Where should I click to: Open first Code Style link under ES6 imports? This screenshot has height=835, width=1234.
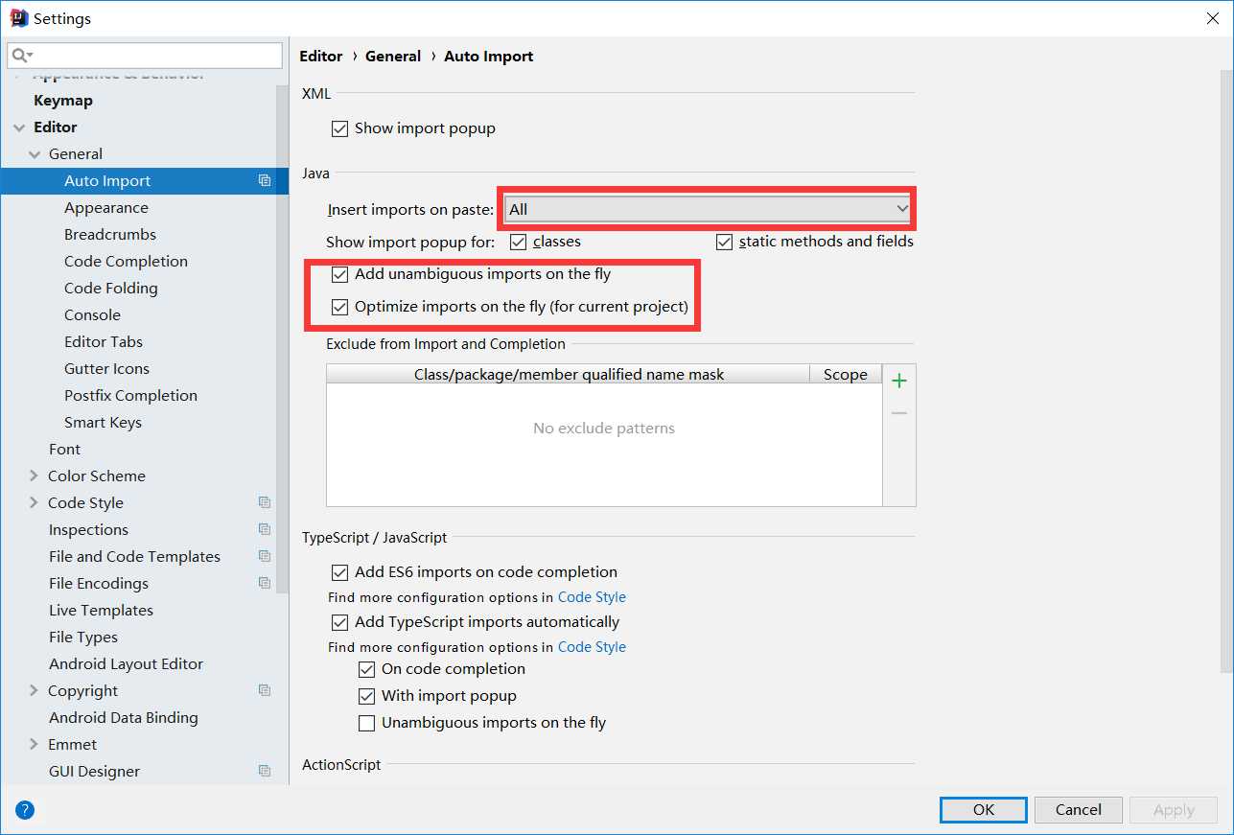pos(592,597)
